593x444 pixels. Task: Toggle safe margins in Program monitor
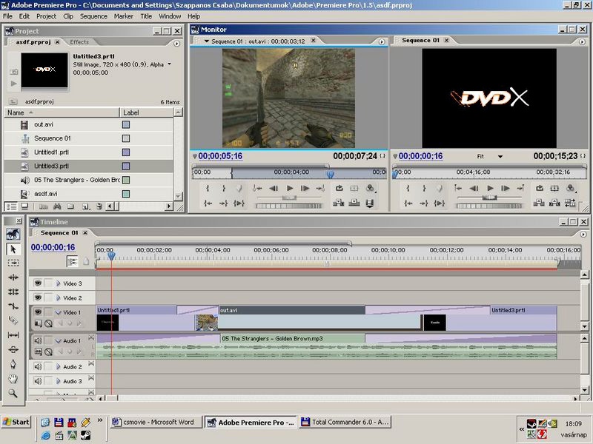pos(554,188)
